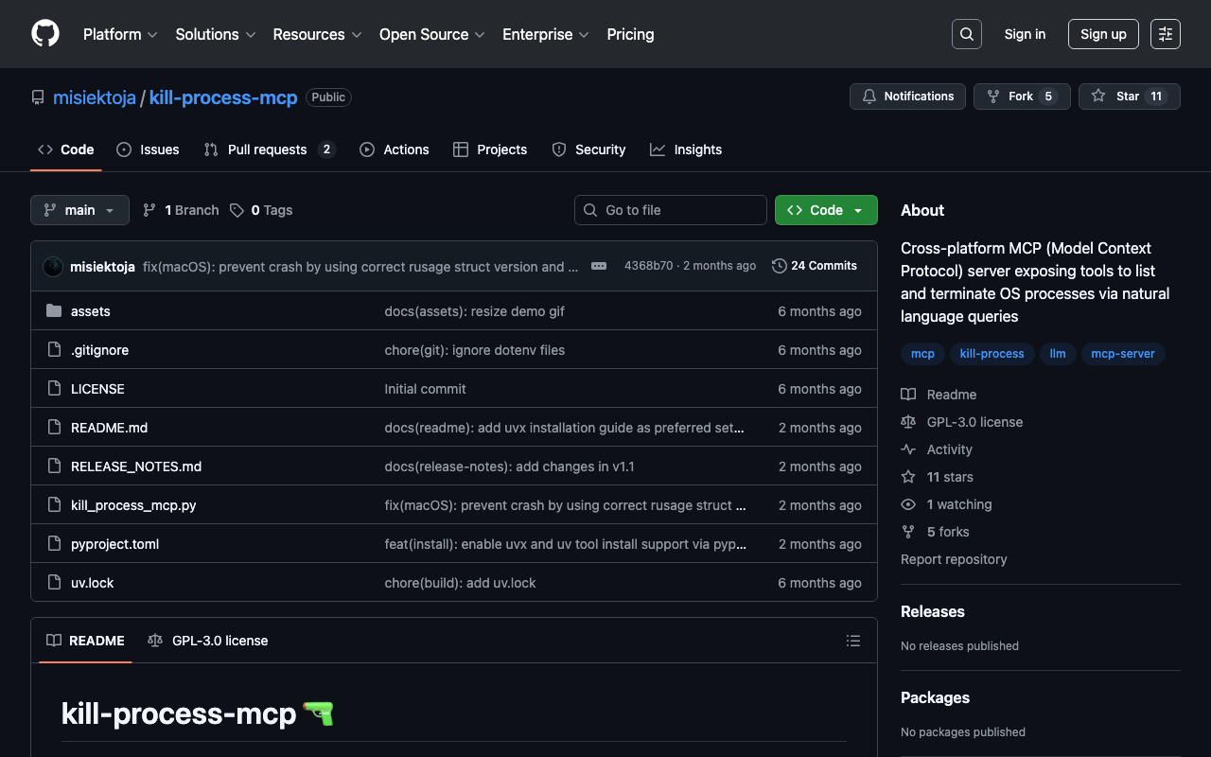Open the README outline list icon
Viewport: 1211px width, 757px height.
pos(852,641)
